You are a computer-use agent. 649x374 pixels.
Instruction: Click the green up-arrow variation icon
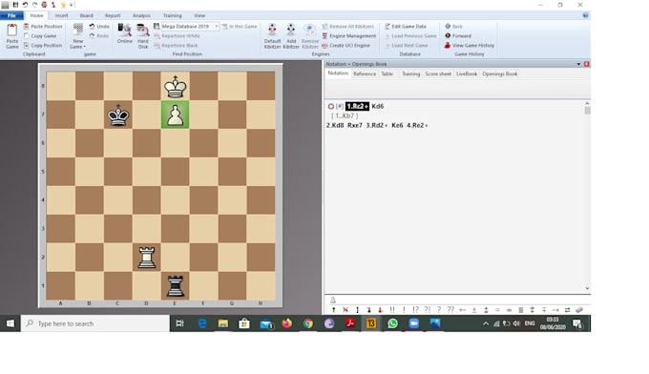pos(334,309)
